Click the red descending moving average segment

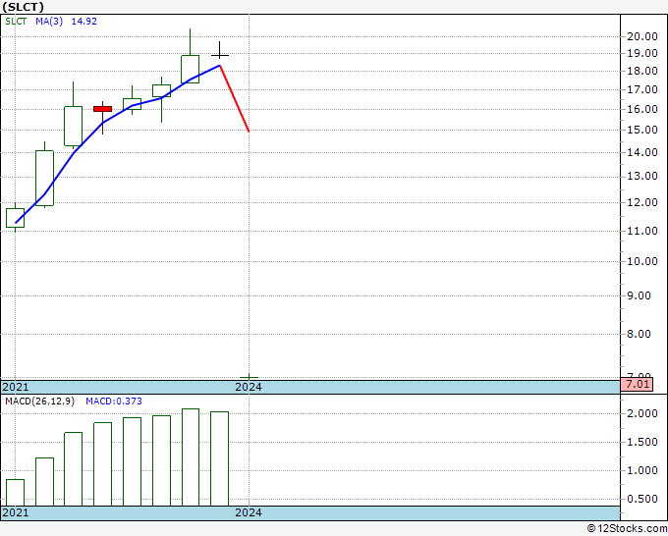(x=235, y=98)
